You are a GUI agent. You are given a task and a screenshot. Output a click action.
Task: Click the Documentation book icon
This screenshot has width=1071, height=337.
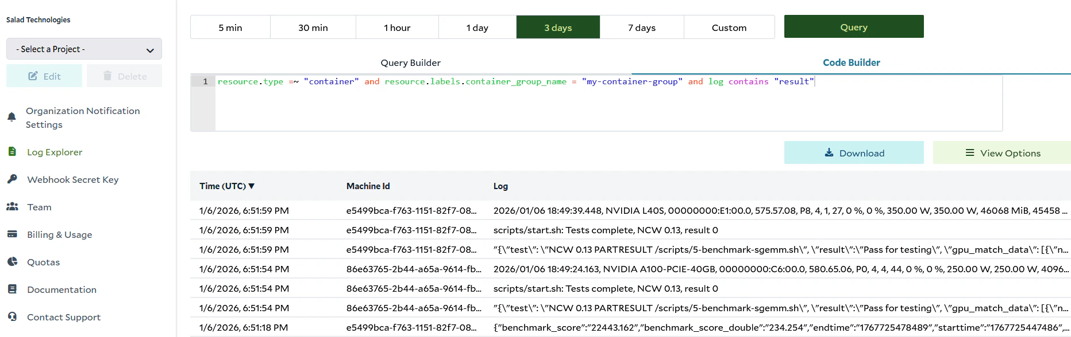pos(12,289)
